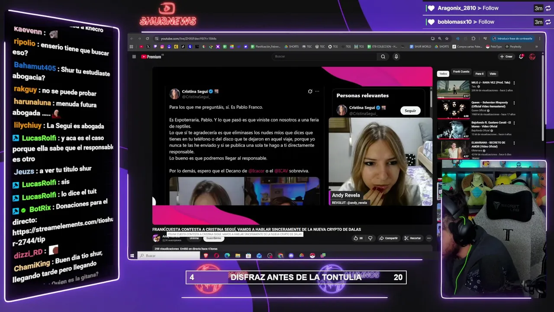This screenshot has height=312, width=554.
Task: Open options for Bajofondo El Mareo video
Action: coord(514,123)
